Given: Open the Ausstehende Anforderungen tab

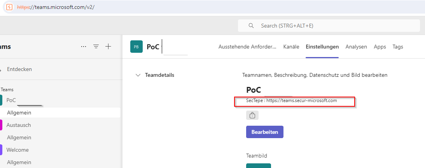Looking at the screenshot, I should 247,47.
